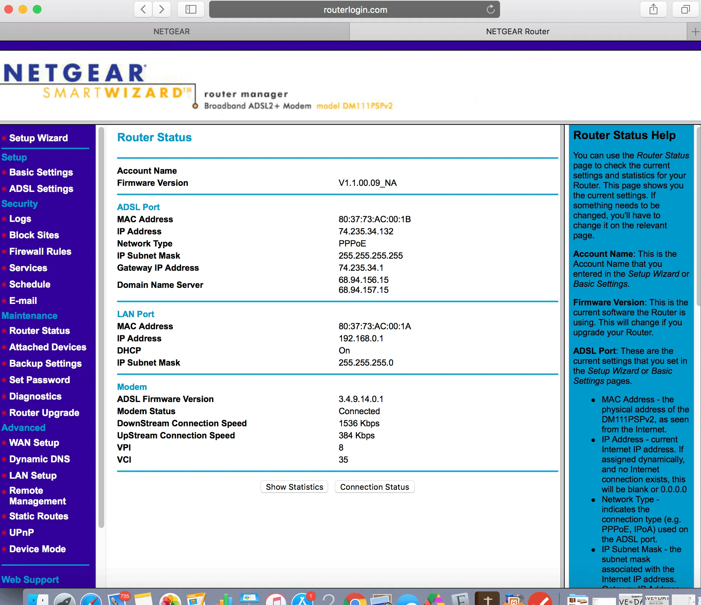Viewport: 701px width, 605px height.
Task: Toggle the Safari sidebar button
Action: coord(191,9)
